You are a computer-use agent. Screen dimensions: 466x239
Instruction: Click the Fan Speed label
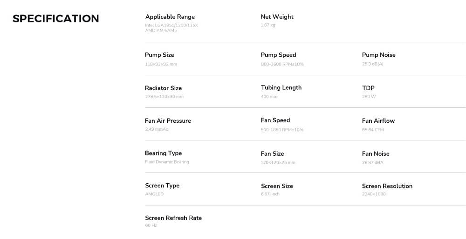[275, 120]
